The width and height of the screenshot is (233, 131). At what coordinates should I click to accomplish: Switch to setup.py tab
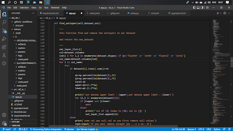[x=134, y=13]
